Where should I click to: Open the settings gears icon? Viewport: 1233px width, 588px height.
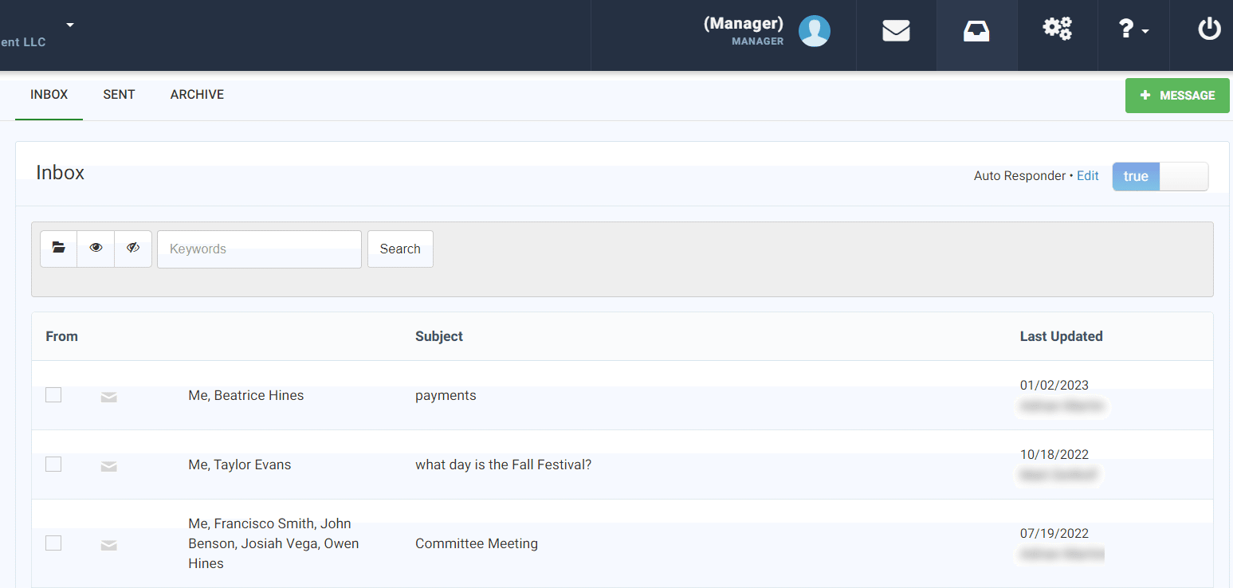1057,29
